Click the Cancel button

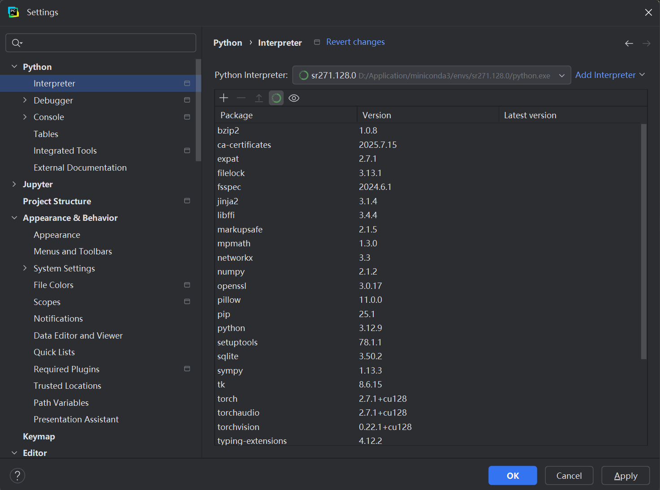(569, 475)
